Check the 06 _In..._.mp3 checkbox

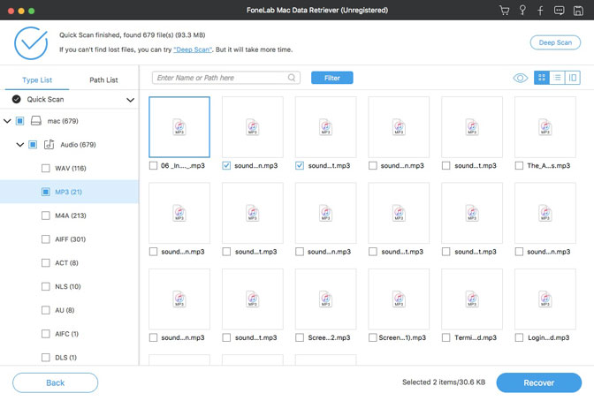coord(153,165)
